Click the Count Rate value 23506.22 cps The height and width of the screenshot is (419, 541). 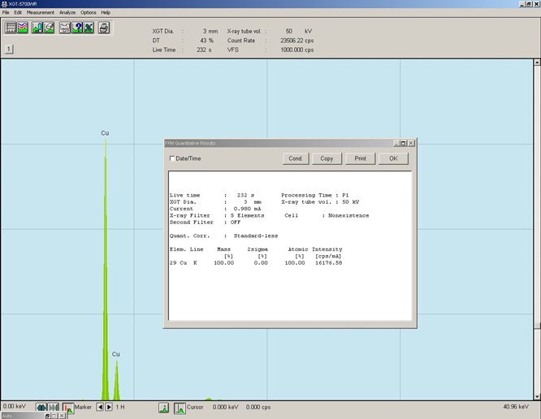[296, 41]
